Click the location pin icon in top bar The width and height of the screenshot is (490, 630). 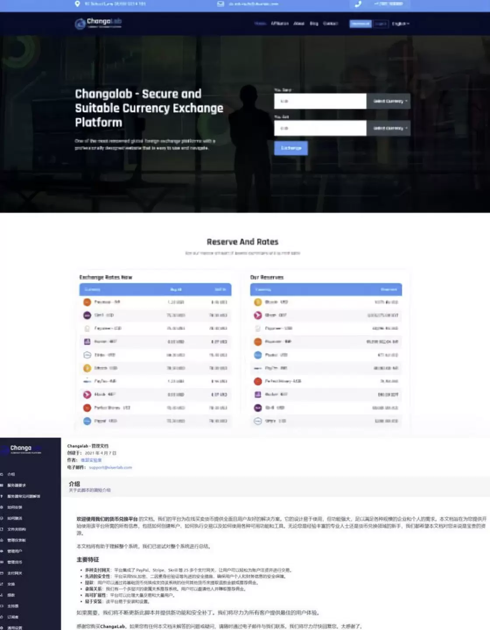pyautogui.click(x=77, y=4)
